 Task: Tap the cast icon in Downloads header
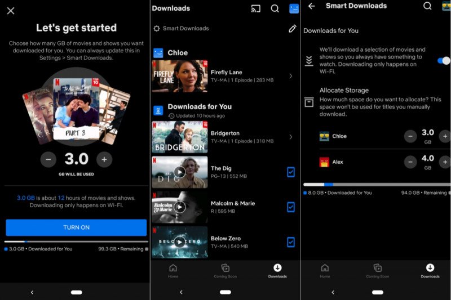pyautogui.click(x=256, y=8)
